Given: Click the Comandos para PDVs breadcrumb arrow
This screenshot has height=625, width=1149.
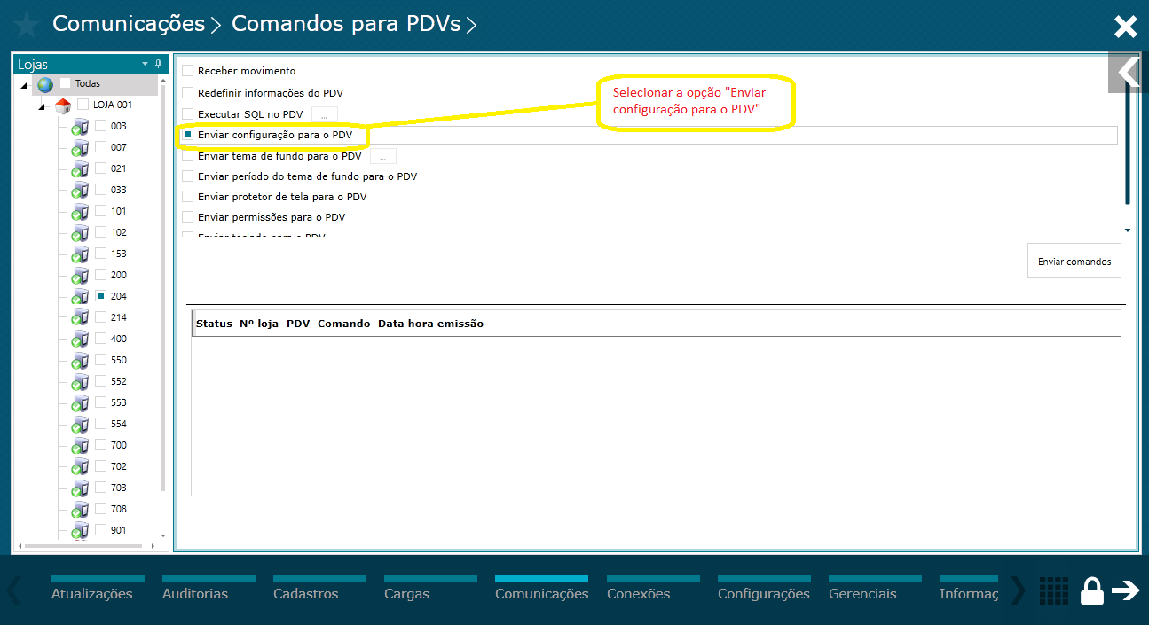Looking at the screenshot, I should (x=471, y=25).
